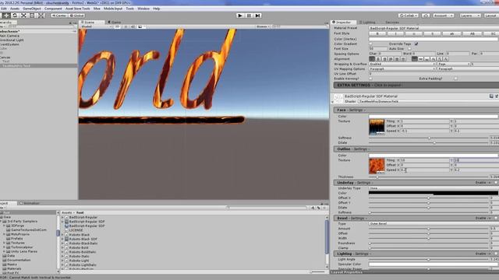Expand the EXTRA SETTINGS section
499x280 pixels.
[x=416, y=85]
